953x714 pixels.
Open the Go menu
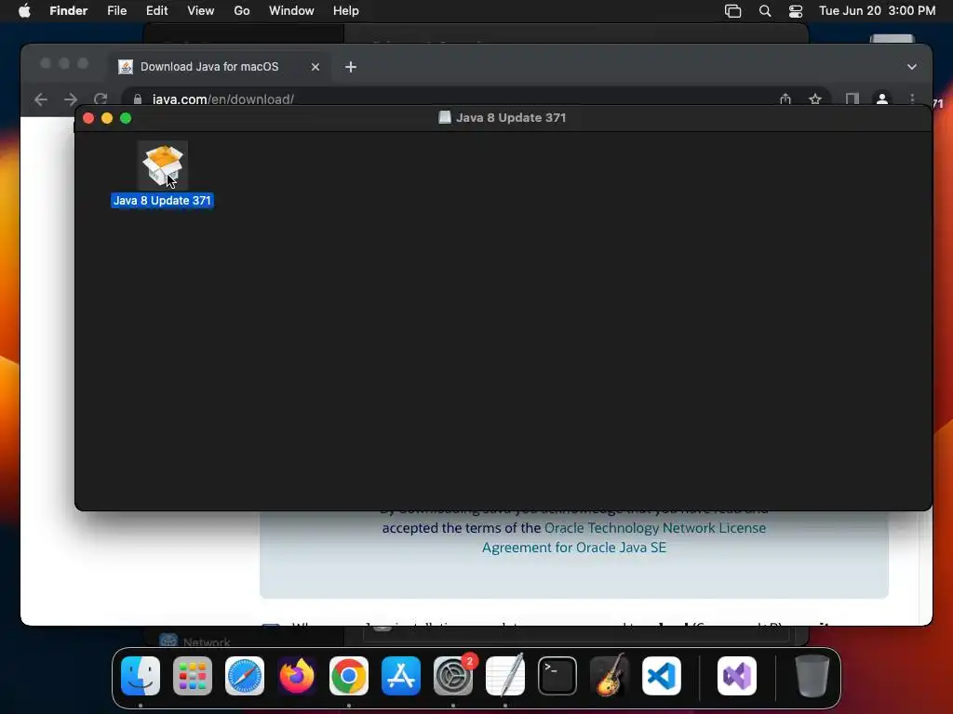coord(242,11)
